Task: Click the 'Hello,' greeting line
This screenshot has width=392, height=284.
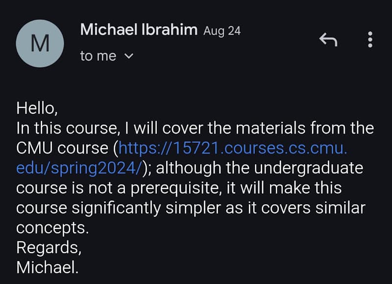Action: point(37,108)
